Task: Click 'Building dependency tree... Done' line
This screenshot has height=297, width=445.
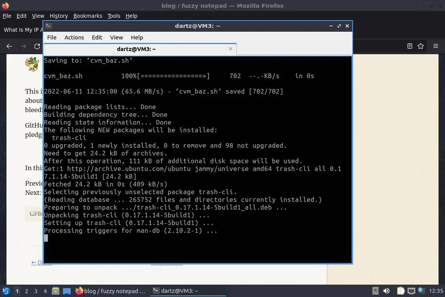Action: click(x=105, y=114)
